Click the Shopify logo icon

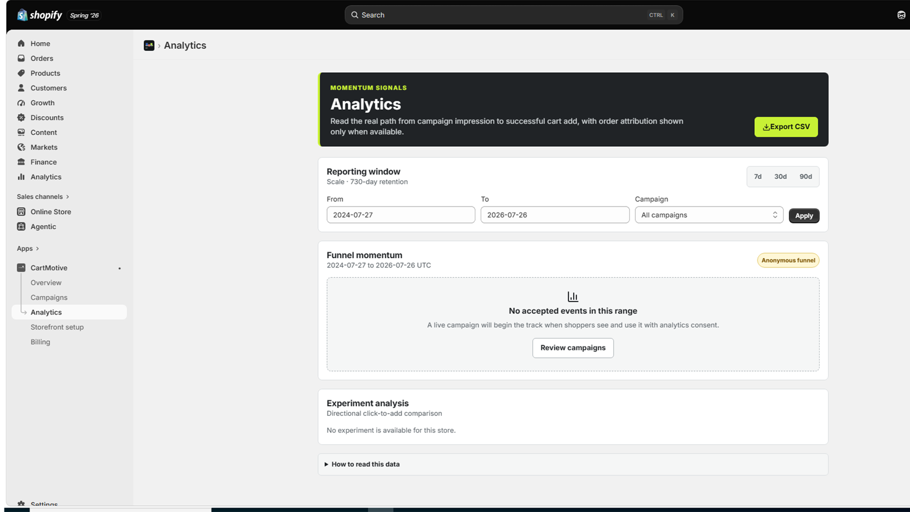coord(22,15)
